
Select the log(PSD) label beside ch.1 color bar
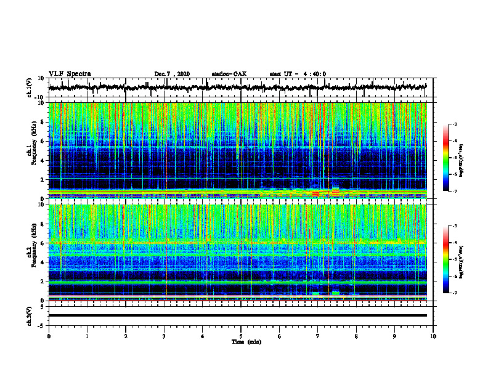[x=462, y=161]
